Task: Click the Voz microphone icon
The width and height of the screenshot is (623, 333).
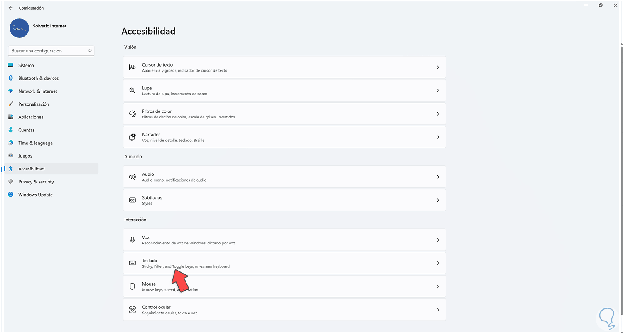Action: pyautogui.click(x=132, y=240)
